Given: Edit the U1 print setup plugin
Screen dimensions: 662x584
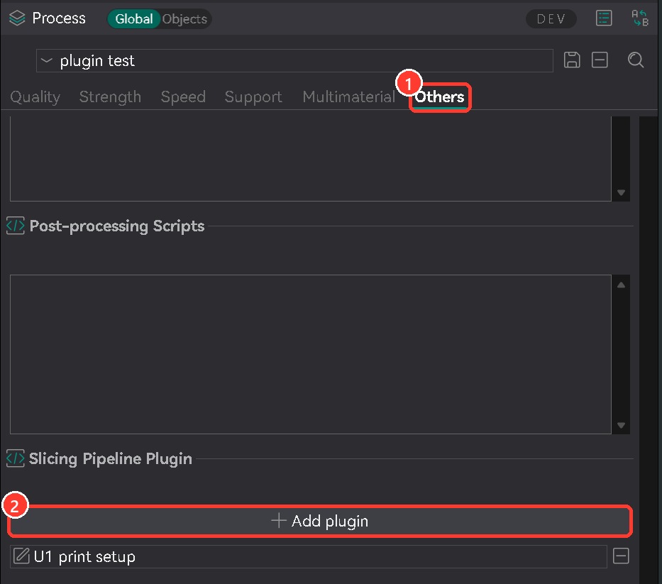Looking at the screenshot, I should click(21, 556).
